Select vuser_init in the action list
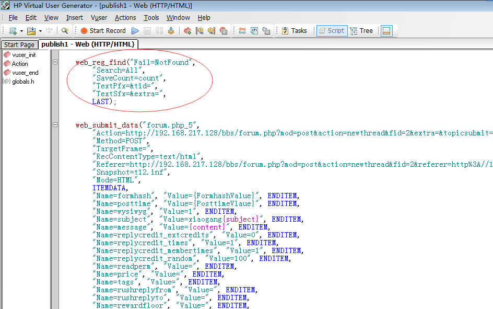Screen dimensions: 493x309 pos(24,55)
